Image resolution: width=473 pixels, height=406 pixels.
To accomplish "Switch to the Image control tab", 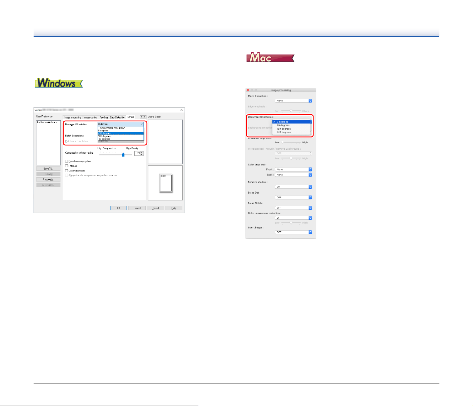I will 90,117.
